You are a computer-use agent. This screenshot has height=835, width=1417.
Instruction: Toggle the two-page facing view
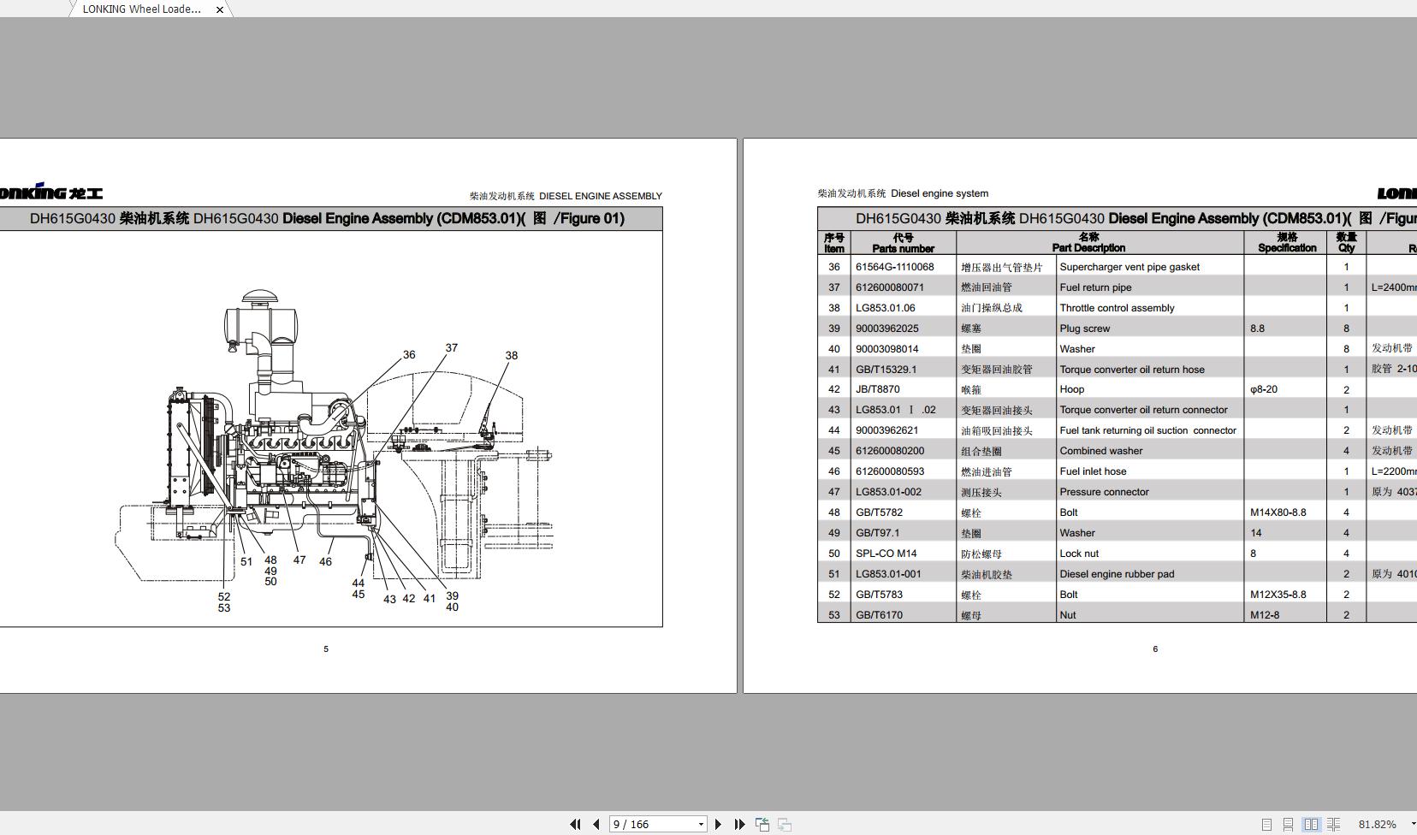coord(1312,824)
